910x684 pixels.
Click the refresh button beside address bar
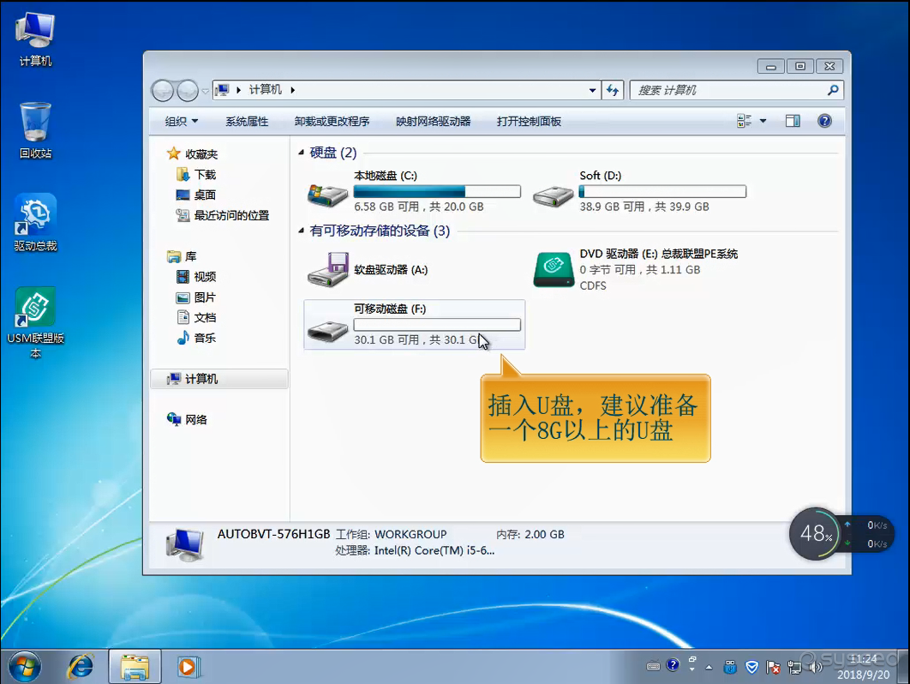(x=613, y=90)
